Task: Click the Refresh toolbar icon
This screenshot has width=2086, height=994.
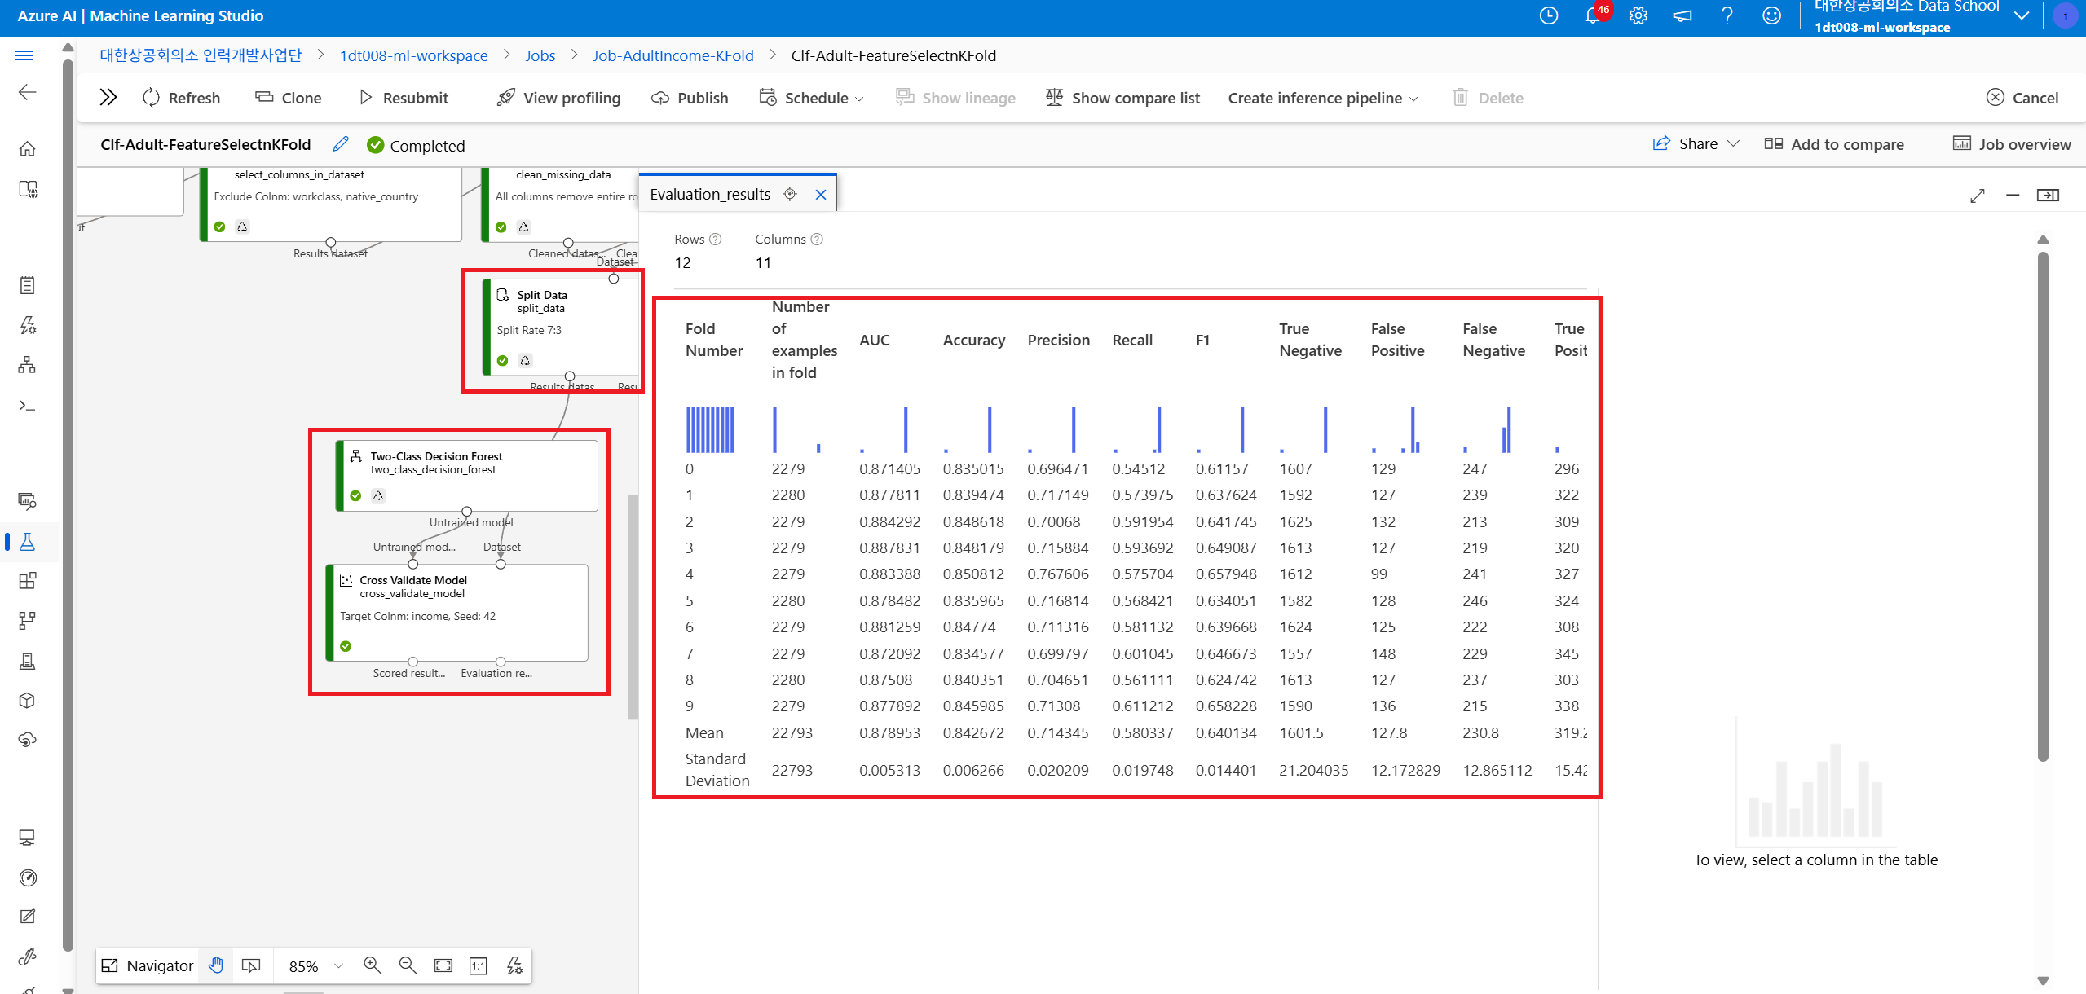Action: click(152, 98)
